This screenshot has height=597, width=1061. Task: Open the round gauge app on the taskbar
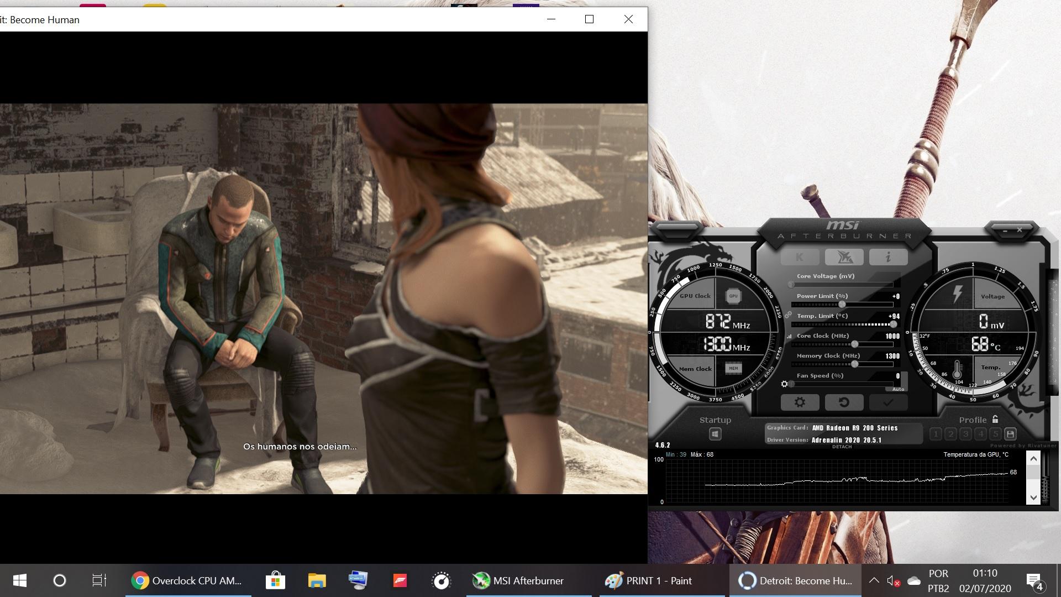pyautogui.click(x=442, y=580)
